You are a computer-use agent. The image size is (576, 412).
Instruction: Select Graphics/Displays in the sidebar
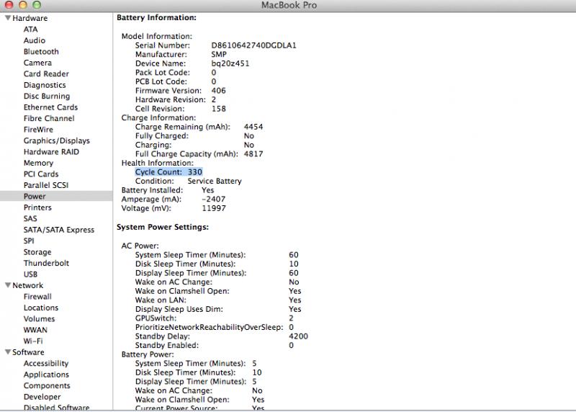[x=57, y=140]
